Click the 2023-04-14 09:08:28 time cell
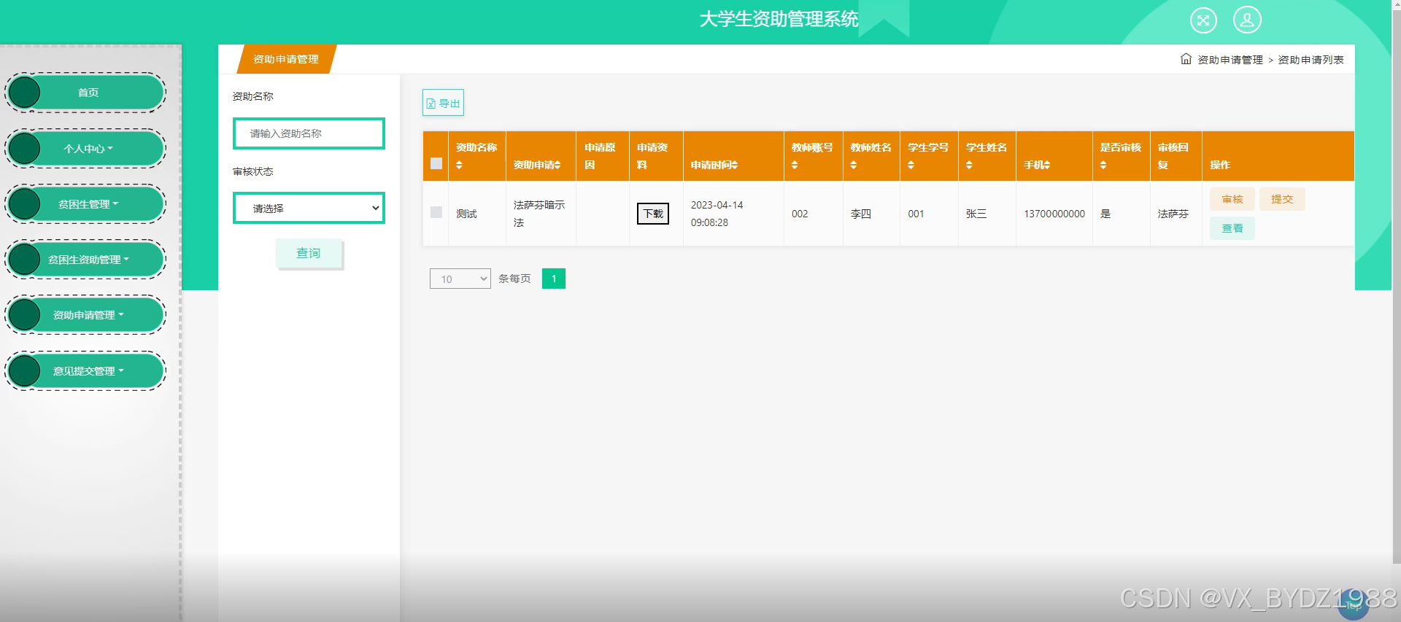Viewport: 1401px width, 622px height. tap(733, 214)
